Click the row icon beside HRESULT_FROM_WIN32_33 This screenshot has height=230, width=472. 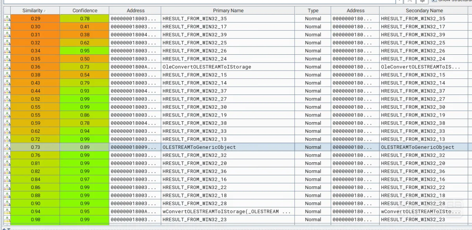(x=7, y=131)
